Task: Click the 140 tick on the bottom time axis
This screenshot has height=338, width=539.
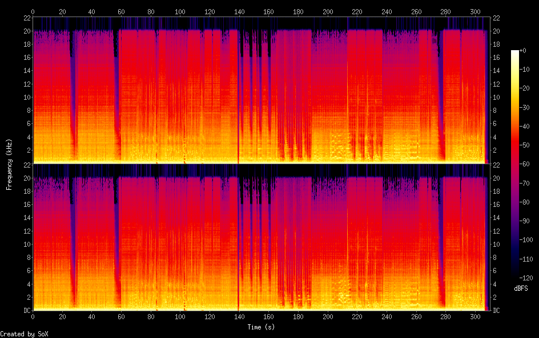Action: tap(239, 316)
